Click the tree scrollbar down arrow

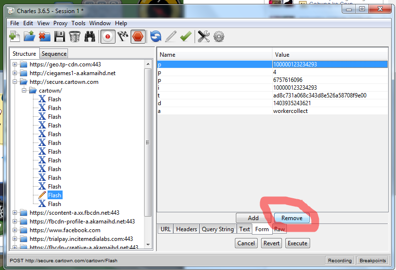coord(148,244)
